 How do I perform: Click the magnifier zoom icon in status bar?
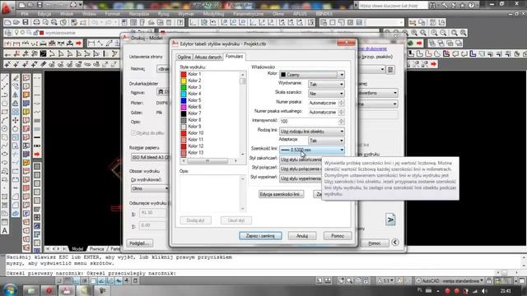click(x=349, y=280)
